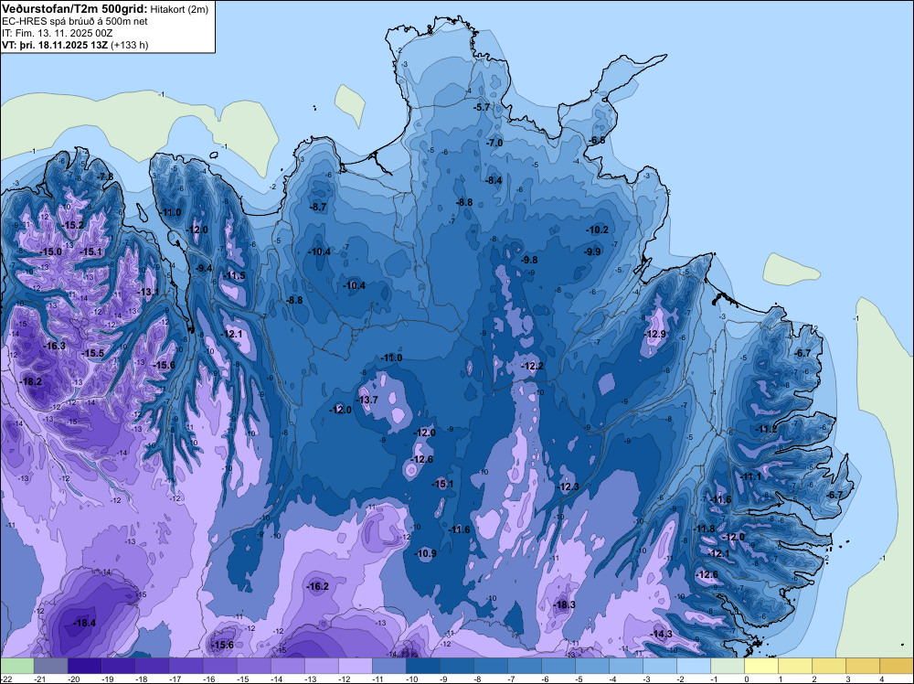Click the -7.0 temperature value
The height and width of the screenshot is (684, 914).
click(494, 143)
